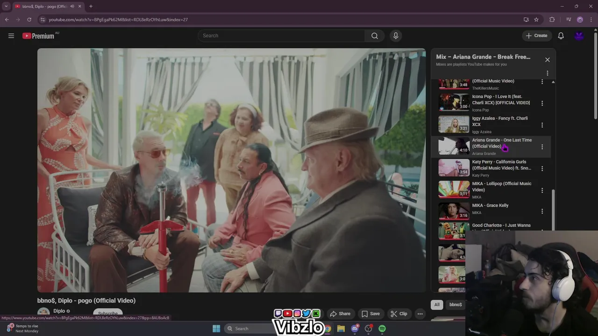Click the playlist panel scrollbar thumb
Screen dimensions: 598x336
click(553, 210)
